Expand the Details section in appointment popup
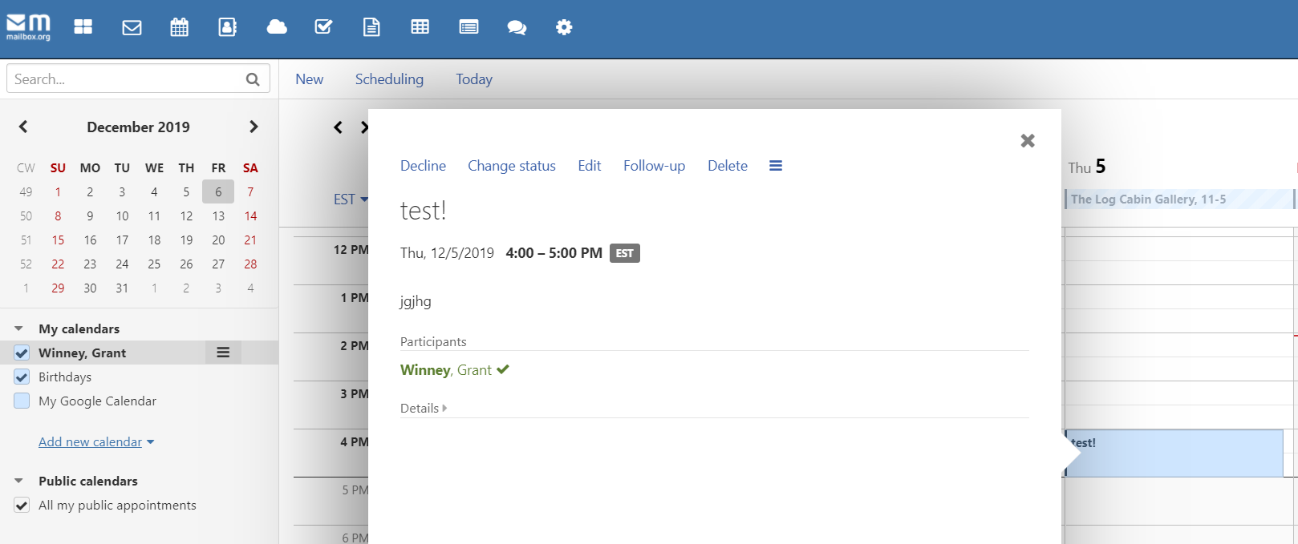 424,409
